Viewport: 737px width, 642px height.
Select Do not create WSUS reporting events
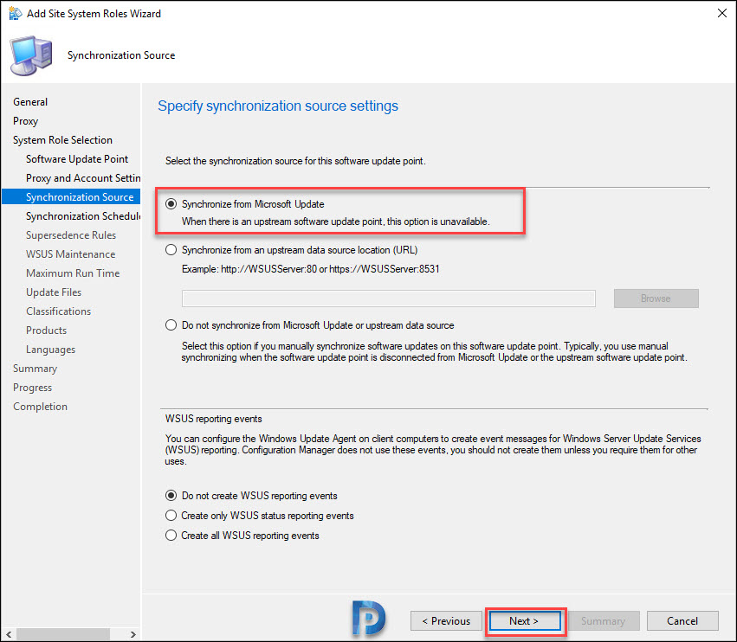(x=171, y=496)
